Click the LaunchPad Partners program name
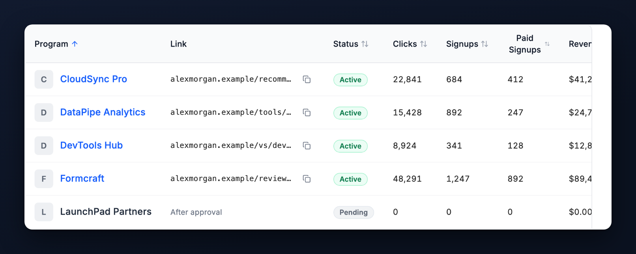Viewport: 636px width, 254px height. (x=106, y=211)
